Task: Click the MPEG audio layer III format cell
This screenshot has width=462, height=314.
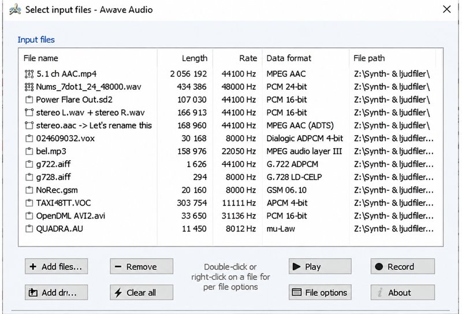Action: pos(304,152)
